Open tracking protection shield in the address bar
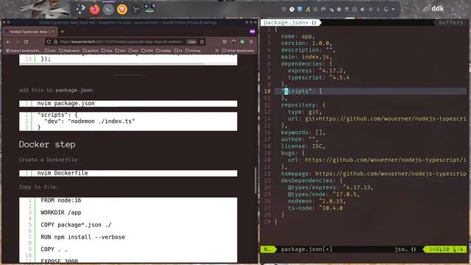This screenshot has width=471, height=265. click(49, 42)
